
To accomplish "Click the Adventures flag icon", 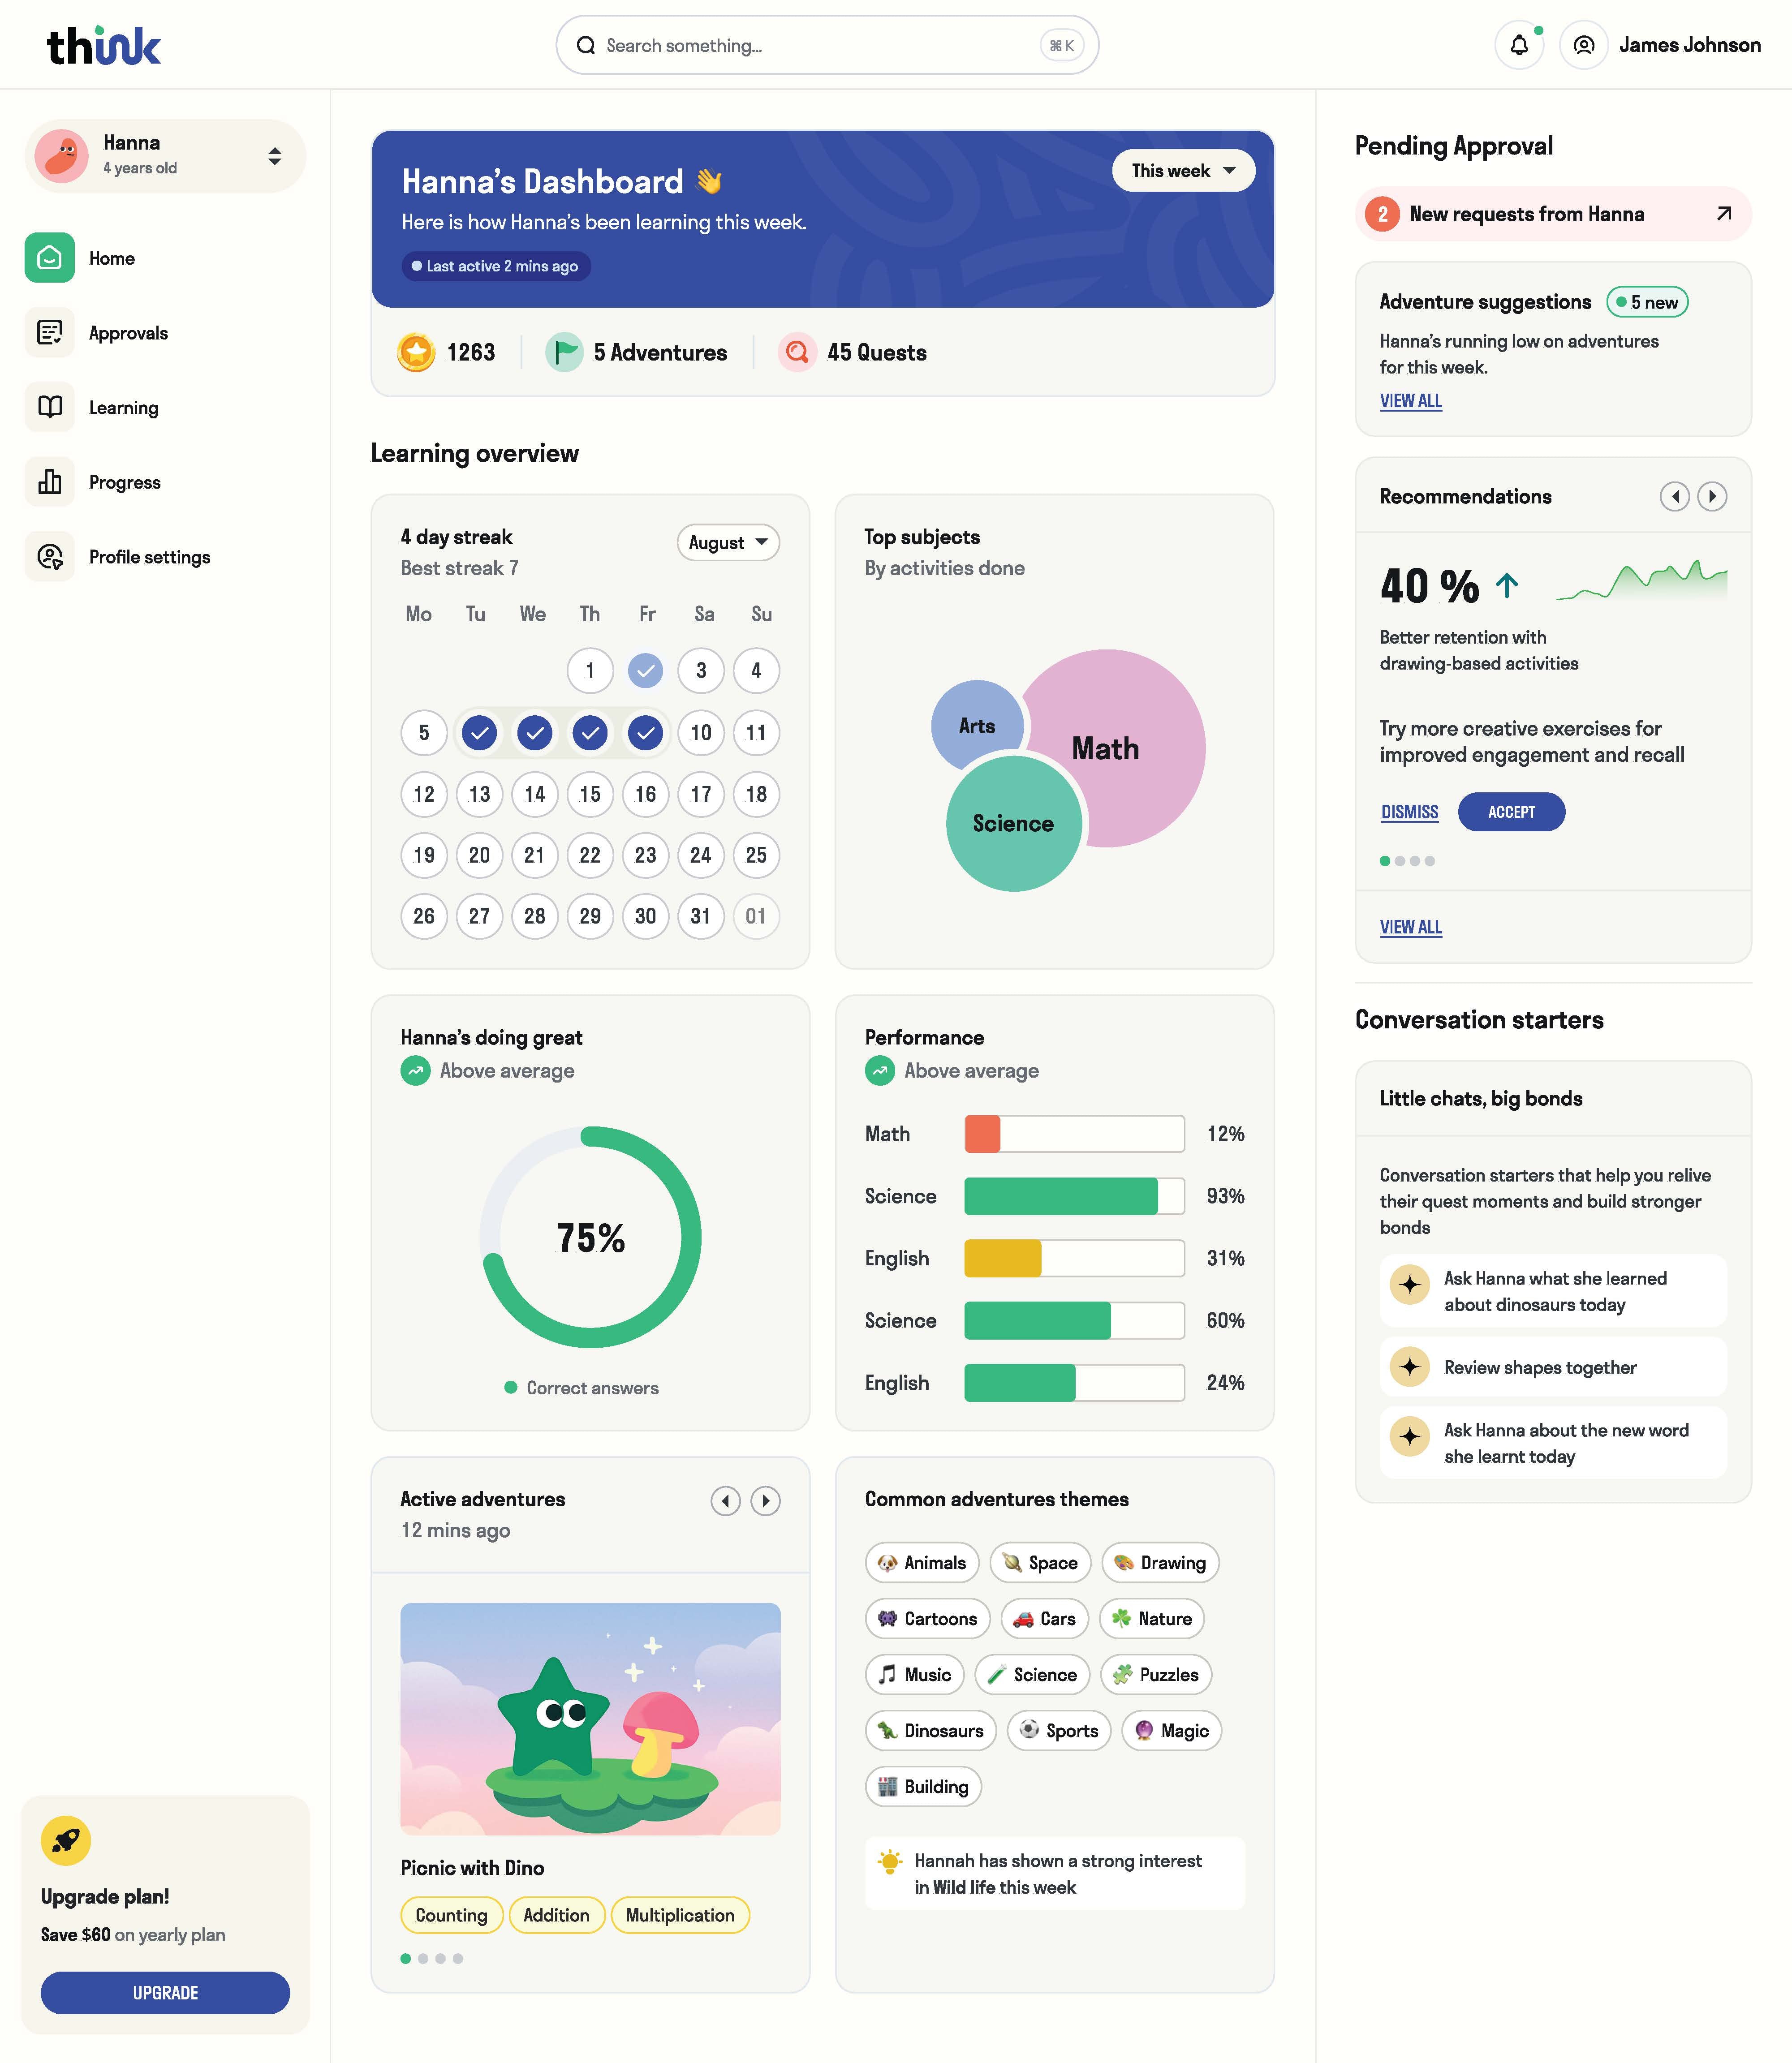I will pos(564,352).
